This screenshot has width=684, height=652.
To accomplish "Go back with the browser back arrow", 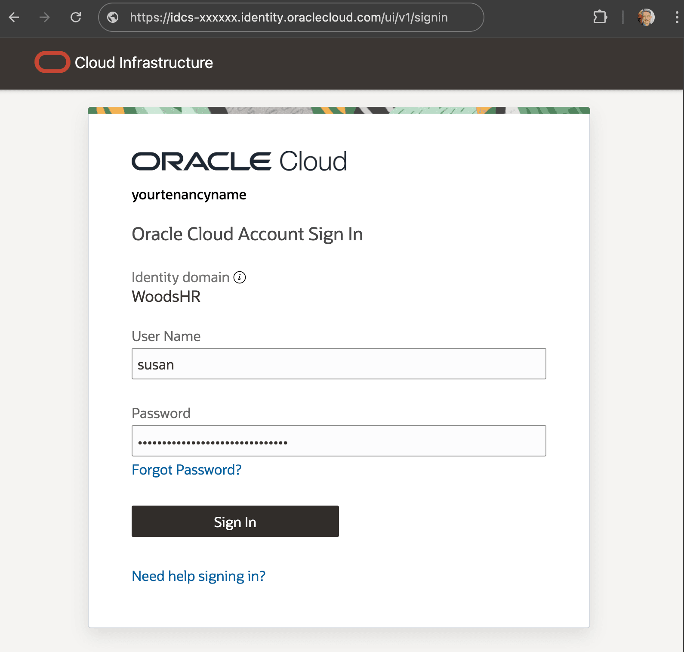I will click(x=14, y=17).
